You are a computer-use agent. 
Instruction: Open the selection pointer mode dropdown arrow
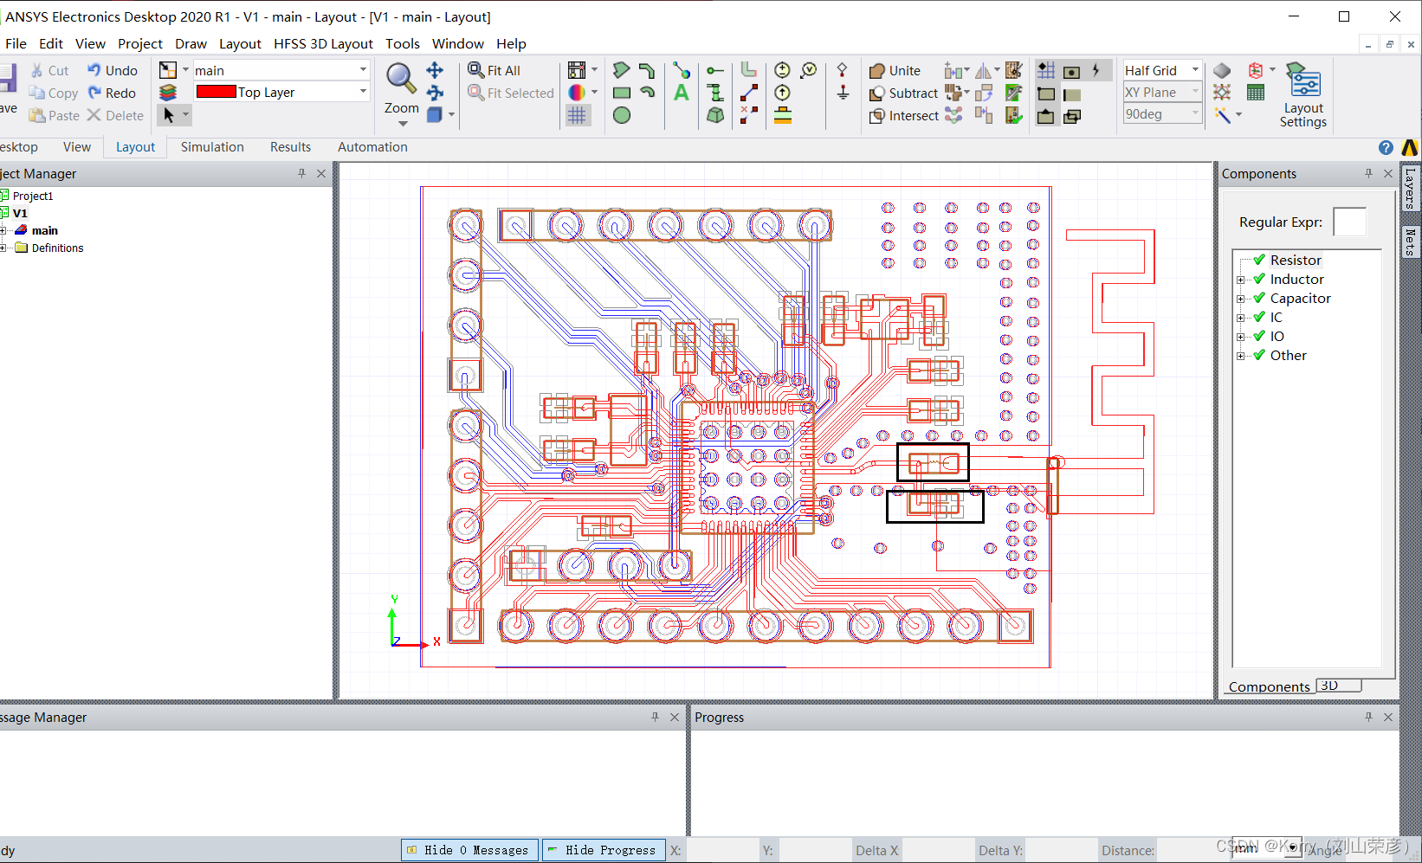(x=185, y=114)
